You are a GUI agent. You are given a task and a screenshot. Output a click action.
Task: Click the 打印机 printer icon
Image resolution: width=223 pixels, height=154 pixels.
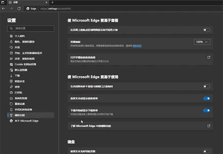click(11, 93)
